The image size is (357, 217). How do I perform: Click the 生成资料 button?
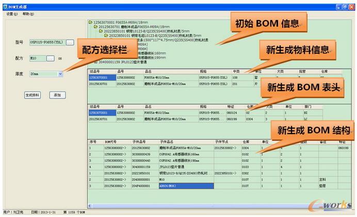coord(32,95)
